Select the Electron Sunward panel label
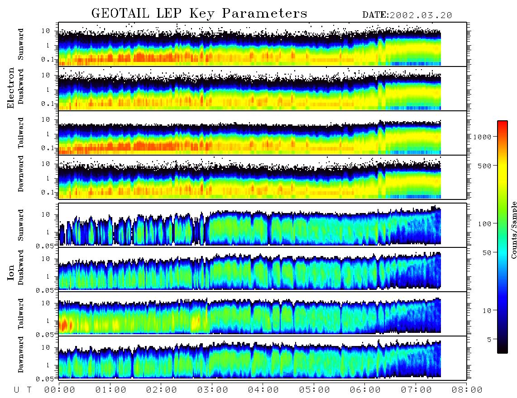The height and width of the screenshot is (398, 517). point(20,44)
